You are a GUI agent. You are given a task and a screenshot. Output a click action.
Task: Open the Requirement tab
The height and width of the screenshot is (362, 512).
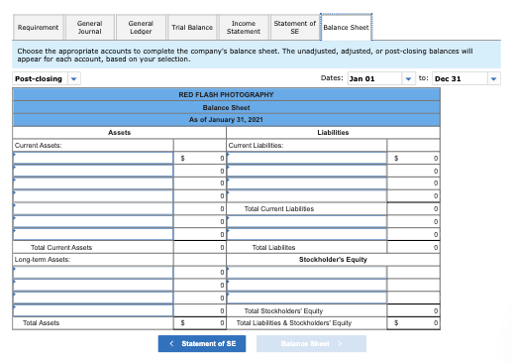pyautogui.click(x=39, y=28)
